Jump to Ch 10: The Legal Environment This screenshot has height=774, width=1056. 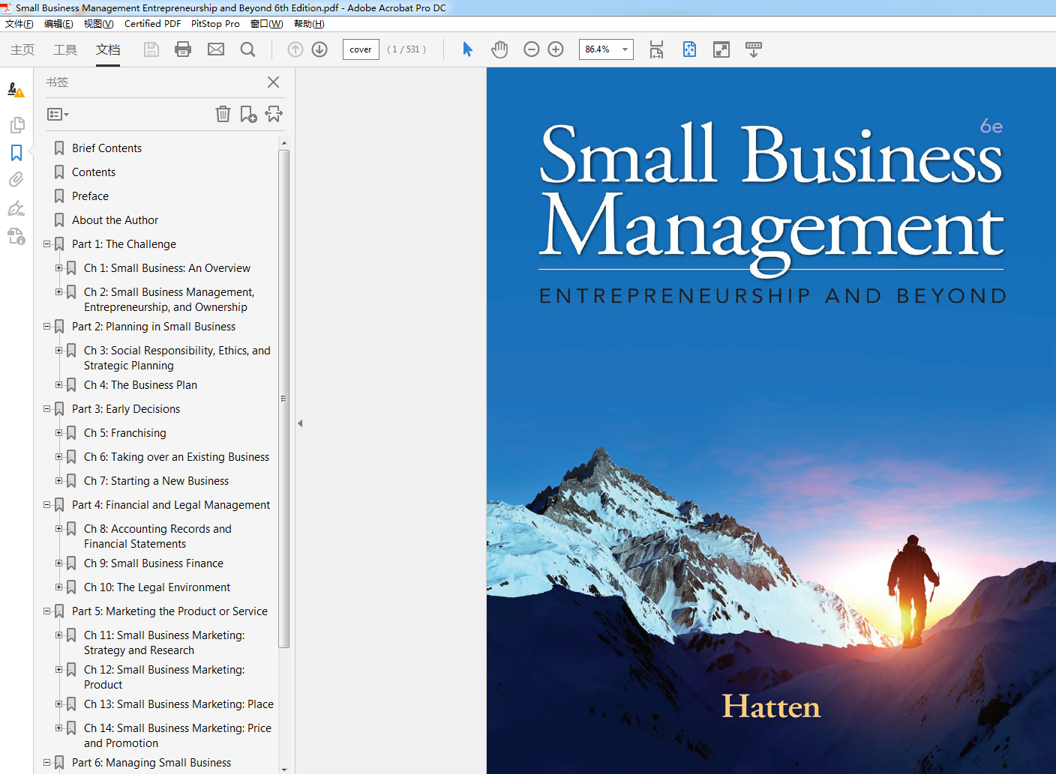click(157, 587)
